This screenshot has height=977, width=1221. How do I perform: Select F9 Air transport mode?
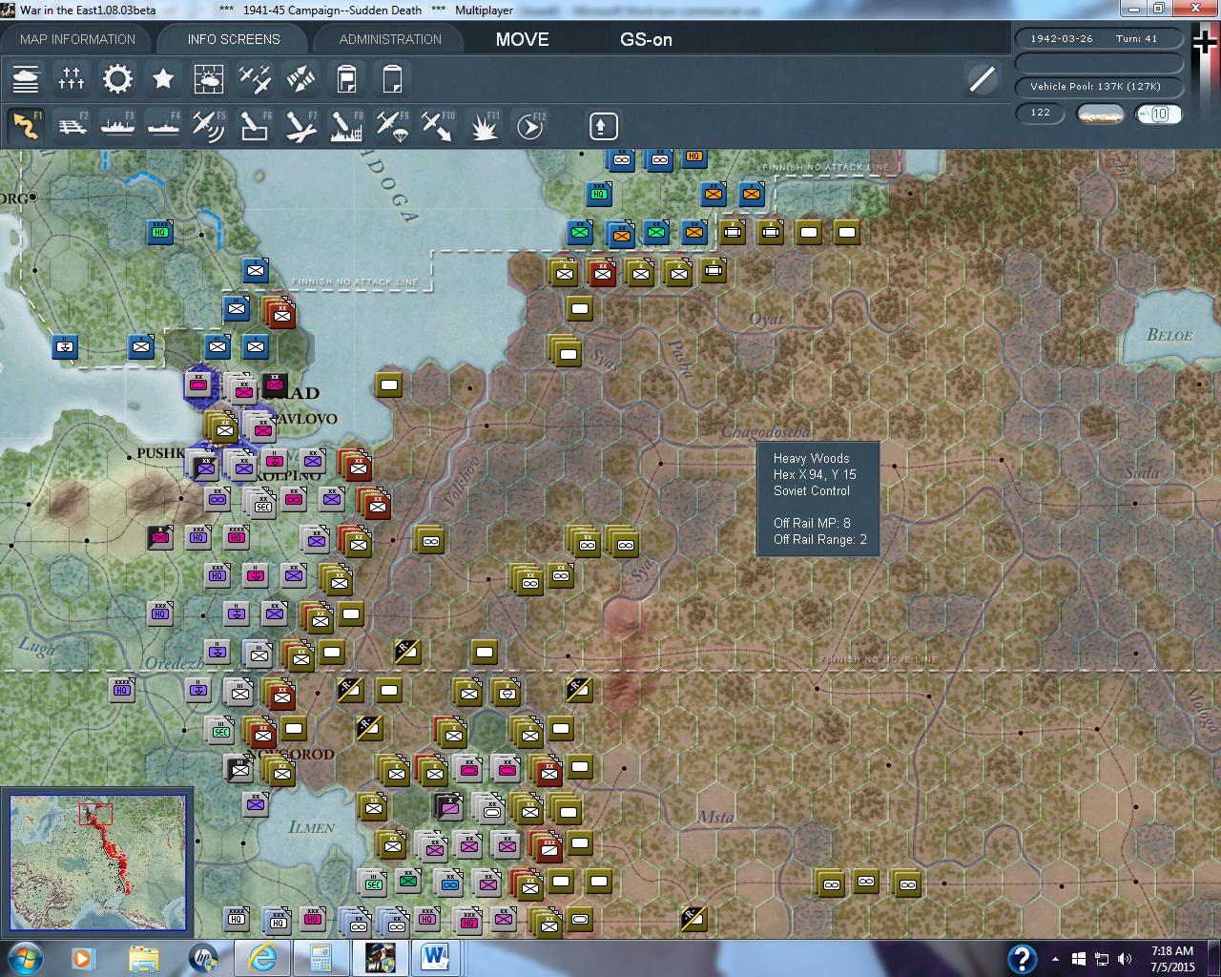tap(392, 126)
